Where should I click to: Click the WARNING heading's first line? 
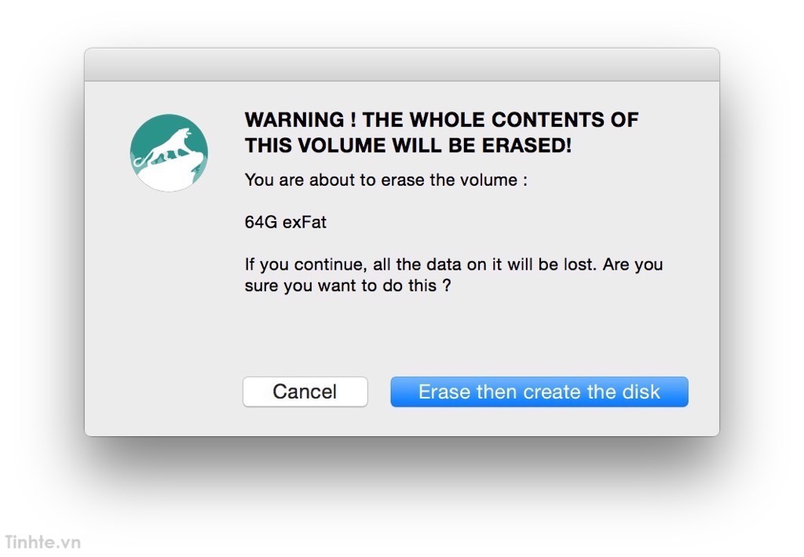point(441,120)
